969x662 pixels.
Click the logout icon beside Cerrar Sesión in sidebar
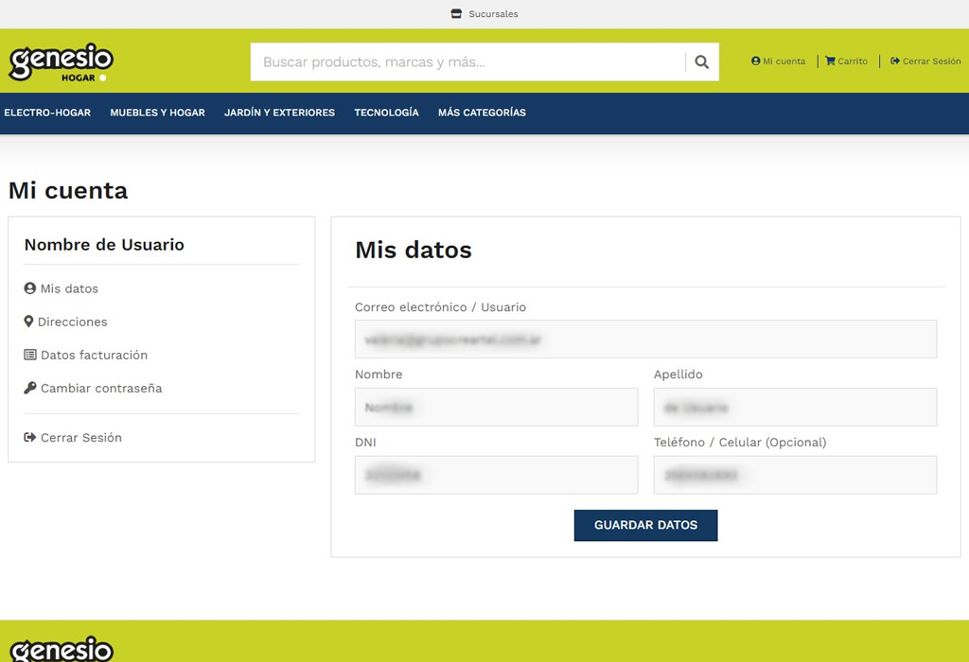pyautogui.click(x=28, y=437)
